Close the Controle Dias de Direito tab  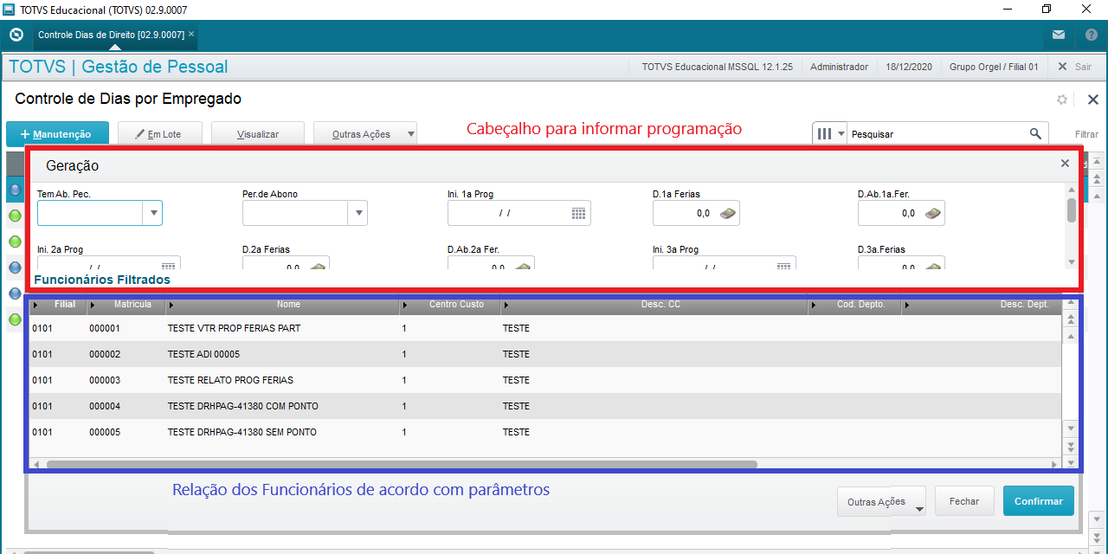coord(191,35)
